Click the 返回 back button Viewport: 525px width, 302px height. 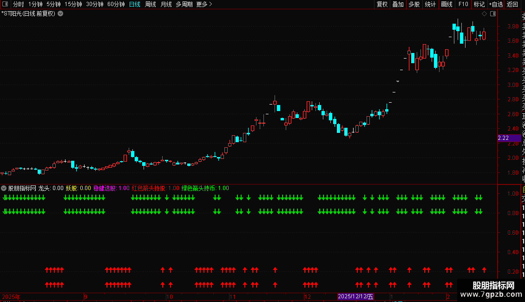(512, 4)
